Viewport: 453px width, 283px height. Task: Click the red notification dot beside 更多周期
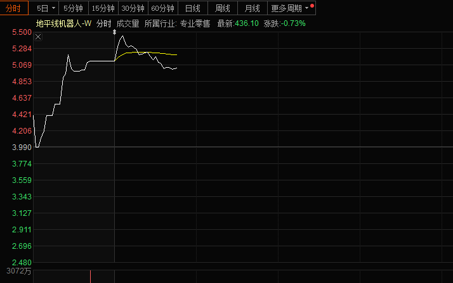point(312,6)
